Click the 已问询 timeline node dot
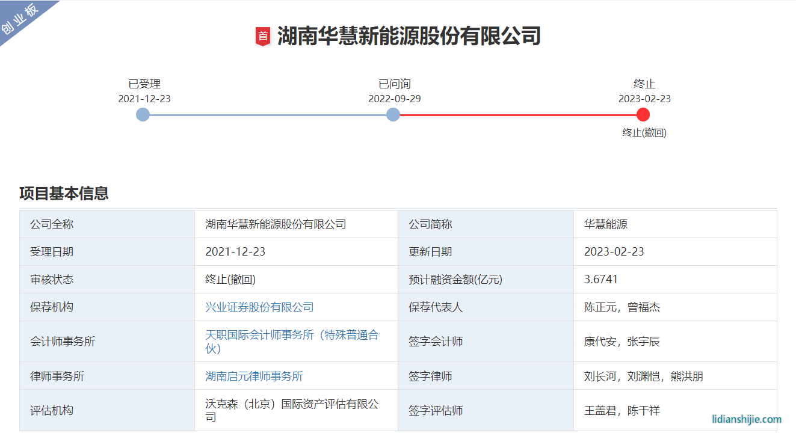Screen dimensions: 796x439 click(393, 114)
